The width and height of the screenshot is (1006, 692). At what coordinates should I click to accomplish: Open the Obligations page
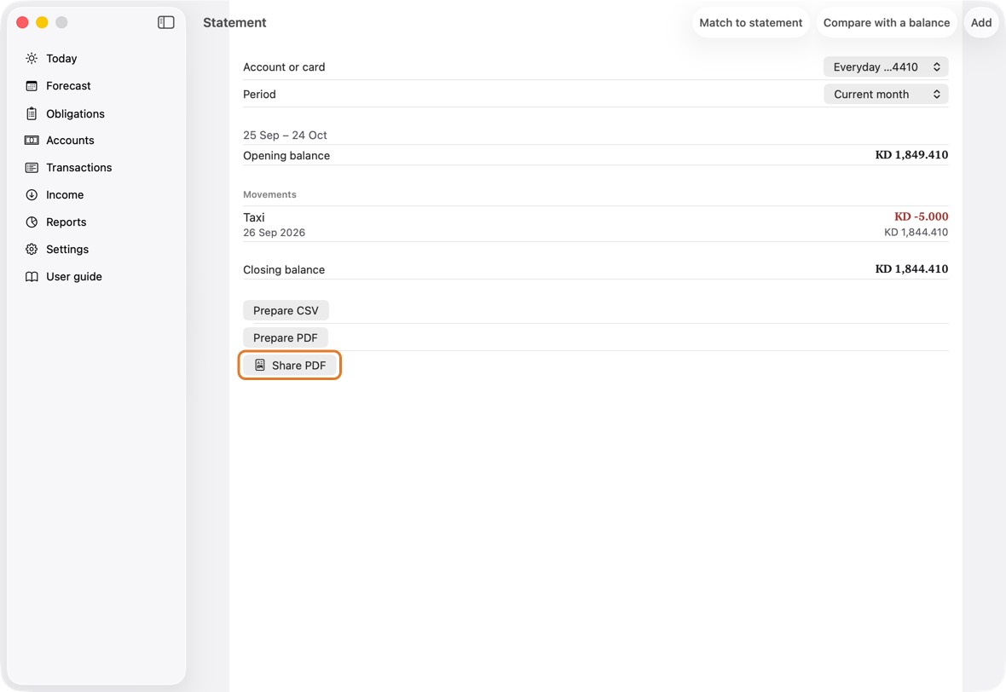[x=75, y=113]
